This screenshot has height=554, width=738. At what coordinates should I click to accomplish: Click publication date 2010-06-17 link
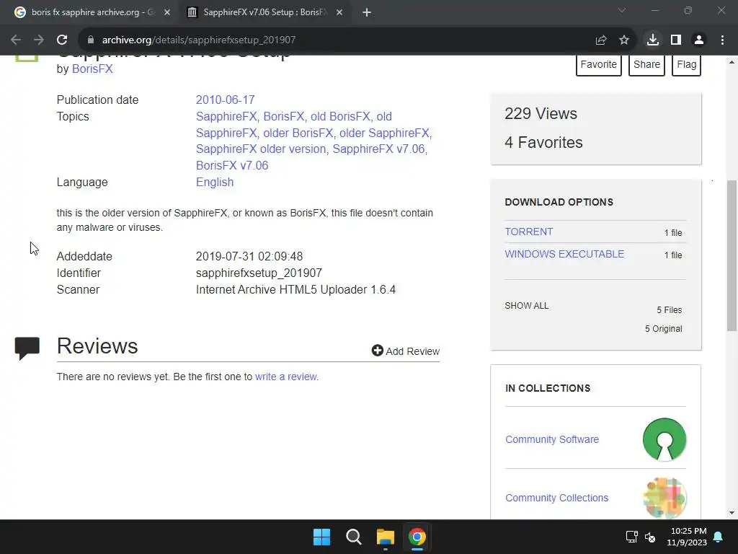225,100
